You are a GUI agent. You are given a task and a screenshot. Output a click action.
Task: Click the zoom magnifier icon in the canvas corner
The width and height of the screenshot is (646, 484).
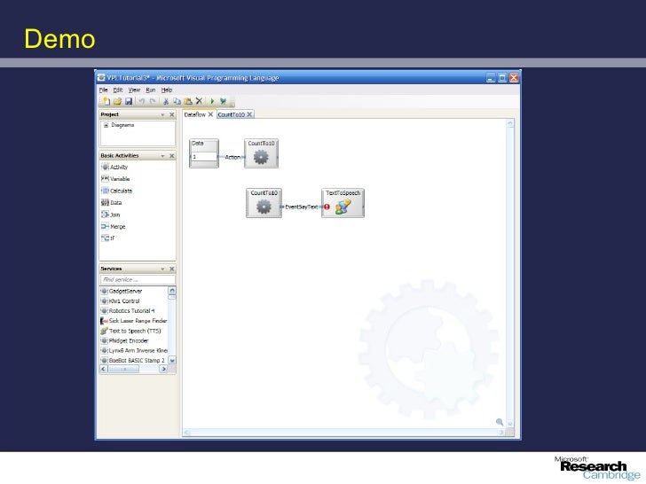coord(500,422)
